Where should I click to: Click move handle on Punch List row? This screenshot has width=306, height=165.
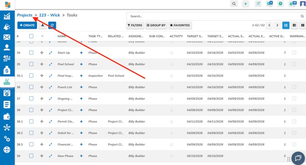click(42, 87)
